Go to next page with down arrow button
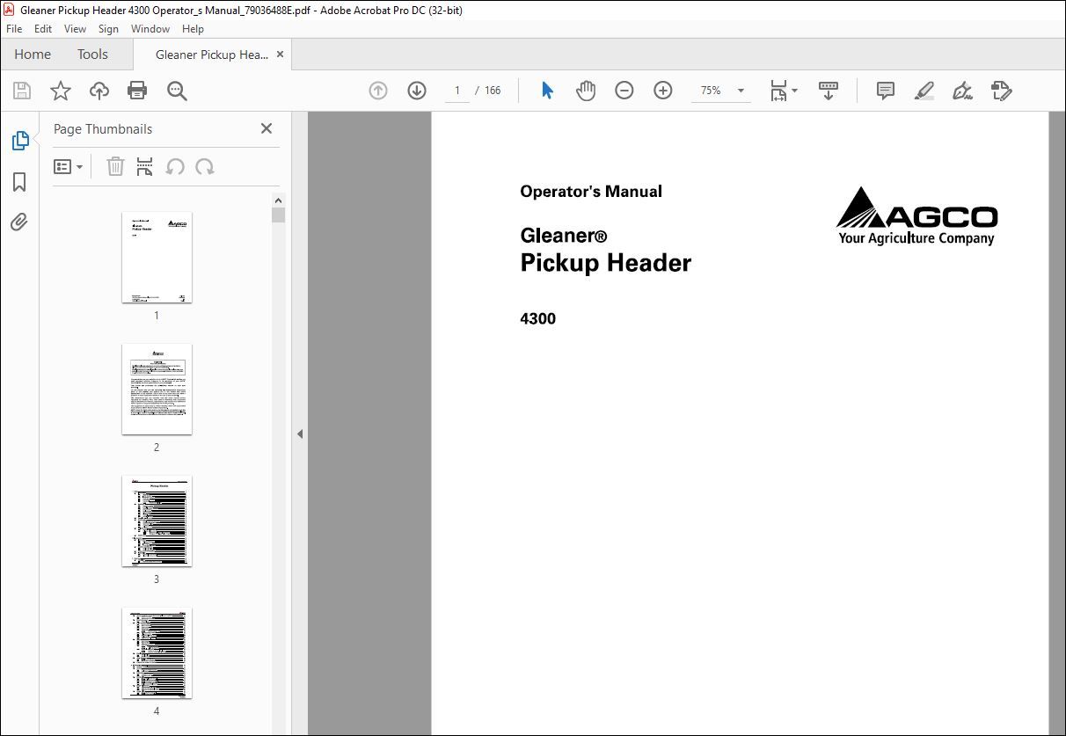This screenshot has height=736, width=1066. pos(416,90)
